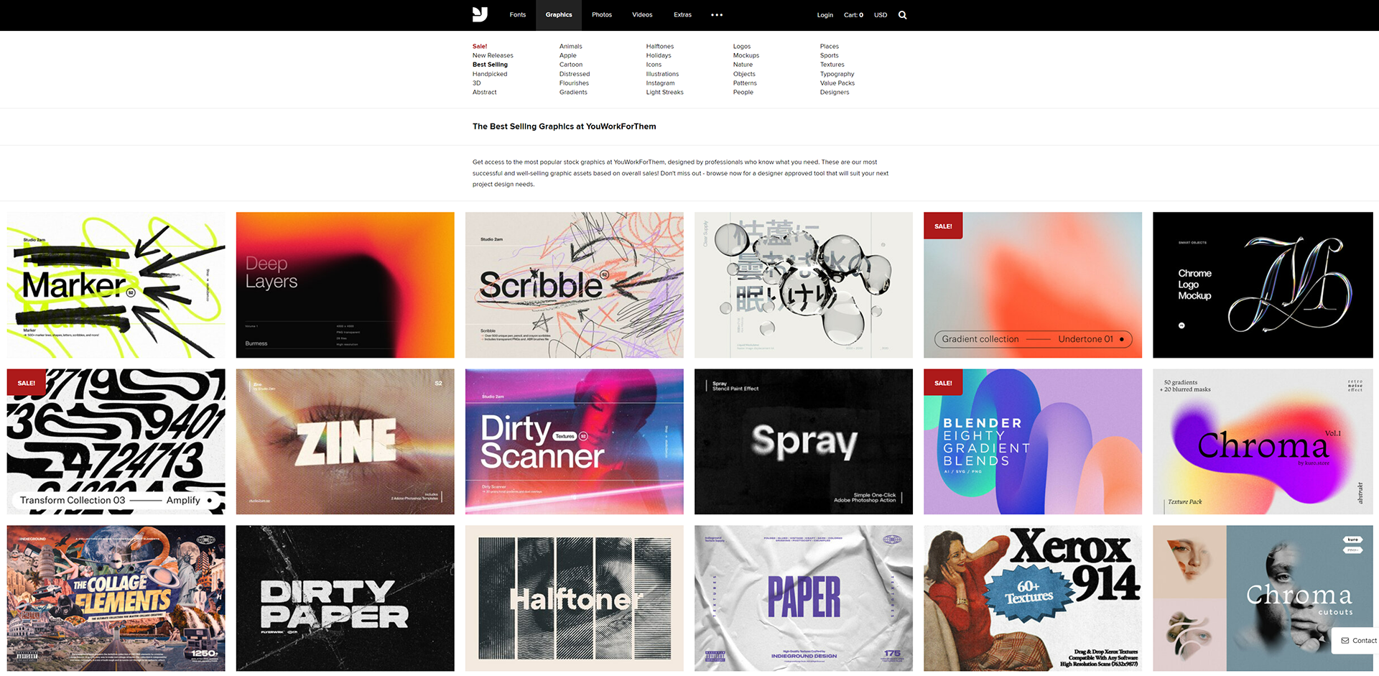
Task: Open the Deep Layers product thumbnail
Action: coord(345,285)
